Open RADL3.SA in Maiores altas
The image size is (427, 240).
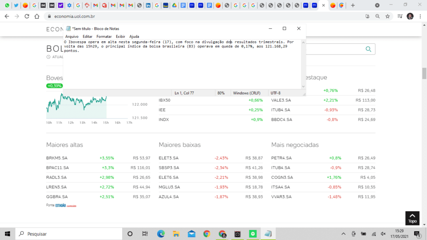coord(56,177)
